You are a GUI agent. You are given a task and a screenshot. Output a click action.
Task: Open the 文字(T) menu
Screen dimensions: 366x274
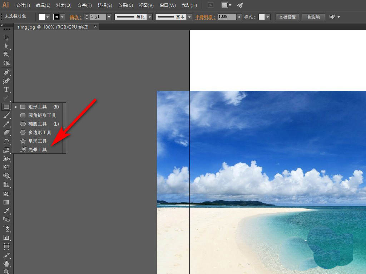(x=84, y=5)
